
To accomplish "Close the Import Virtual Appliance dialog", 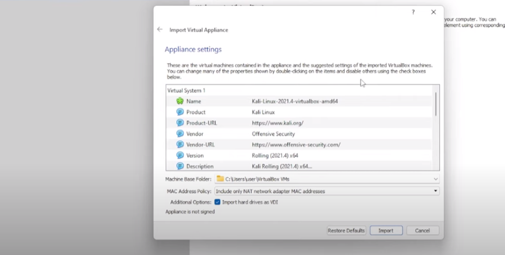I will pyautogui.click(x=434, y=12).
